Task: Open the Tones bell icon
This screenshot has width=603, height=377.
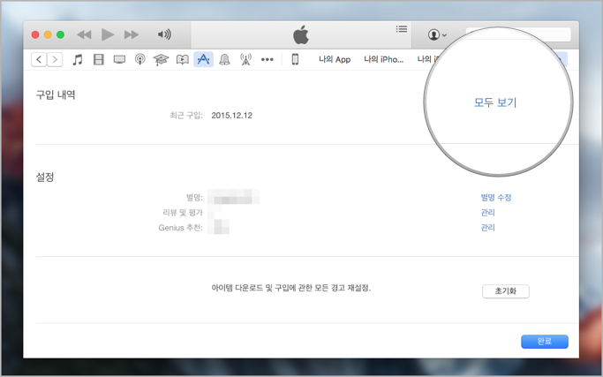Action: pyautogui.click(x=224, y=60)
